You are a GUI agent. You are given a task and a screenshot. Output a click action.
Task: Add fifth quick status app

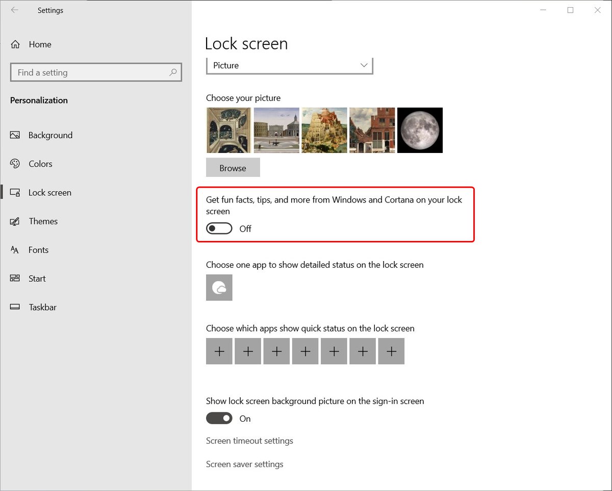click(334, 351)
